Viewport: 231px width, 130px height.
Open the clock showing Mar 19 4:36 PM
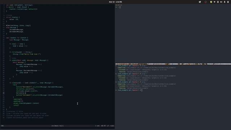115,2
